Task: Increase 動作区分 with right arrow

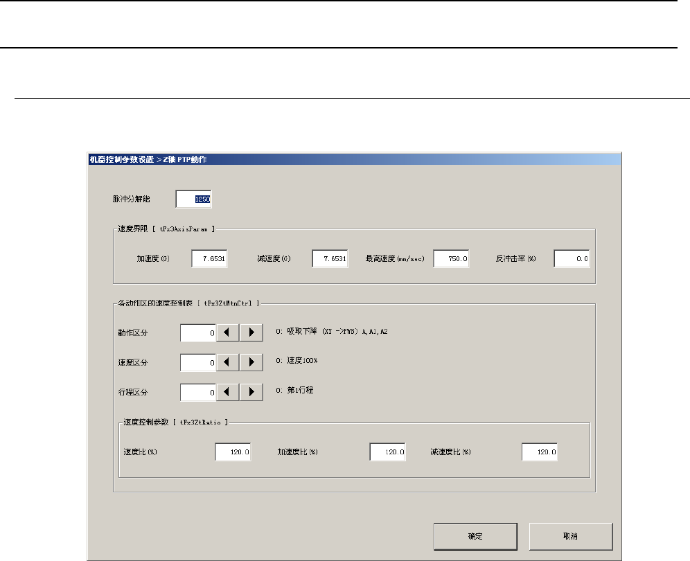Action: coord(251,332)
